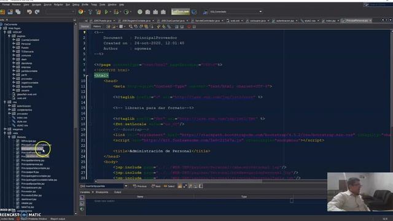Collapse the WEB-INF folder node

(5, 32)
